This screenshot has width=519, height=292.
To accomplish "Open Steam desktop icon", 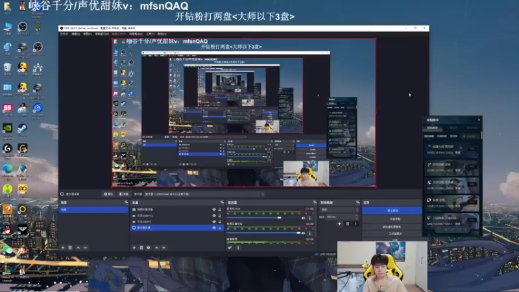I will coord(23,129).
